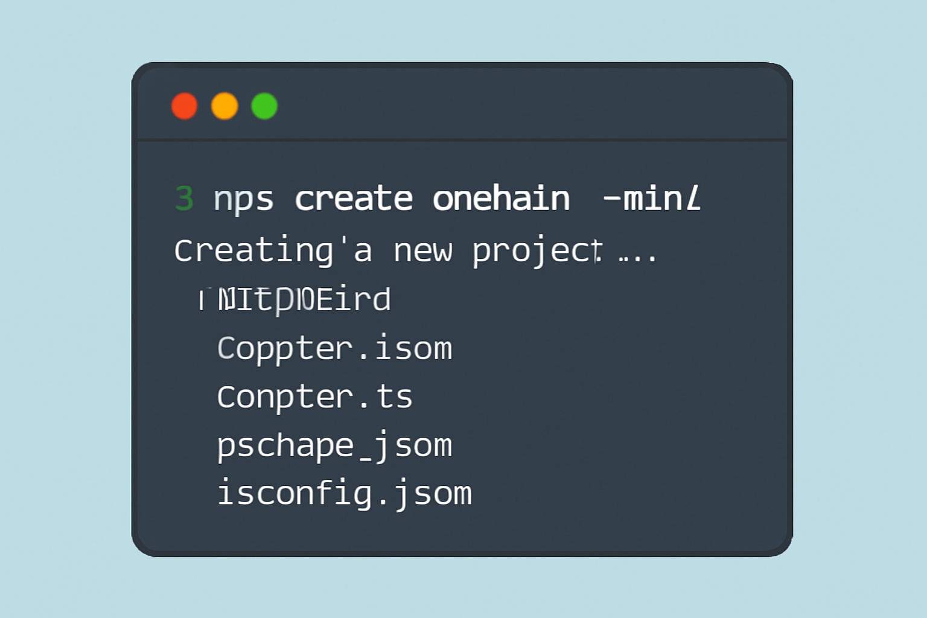Screen dimensions: 927x618
Task: Select the Conpter.ts file
Action: click(314, 397)
